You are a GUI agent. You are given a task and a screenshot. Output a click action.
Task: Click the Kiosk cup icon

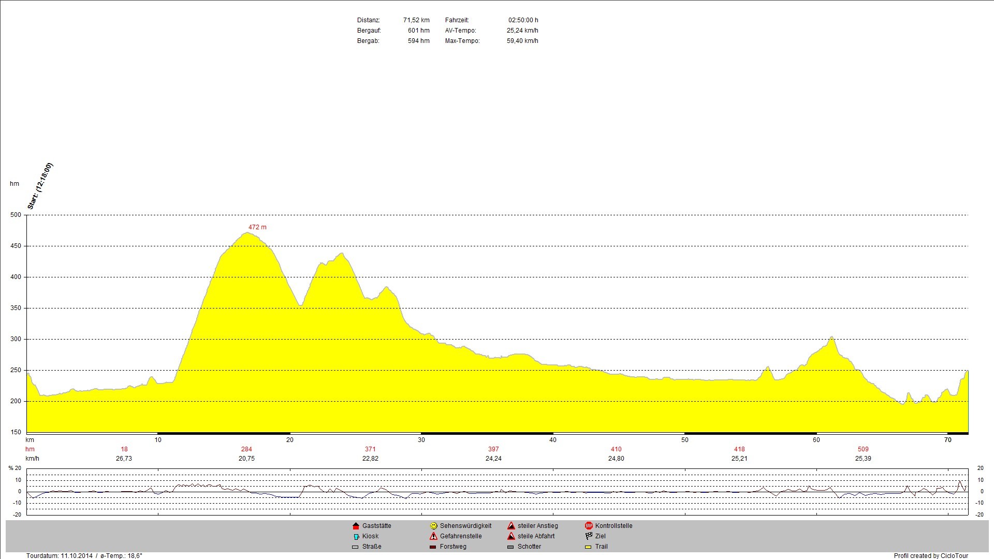pos(356,537)
